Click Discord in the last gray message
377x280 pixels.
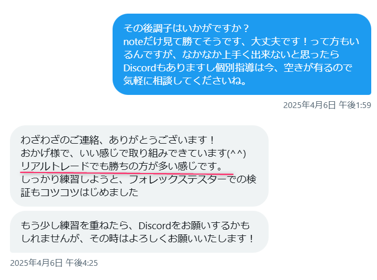pos(155,226)
